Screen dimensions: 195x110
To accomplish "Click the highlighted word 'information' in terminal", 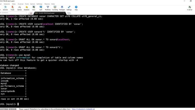I will click(23, 58).
